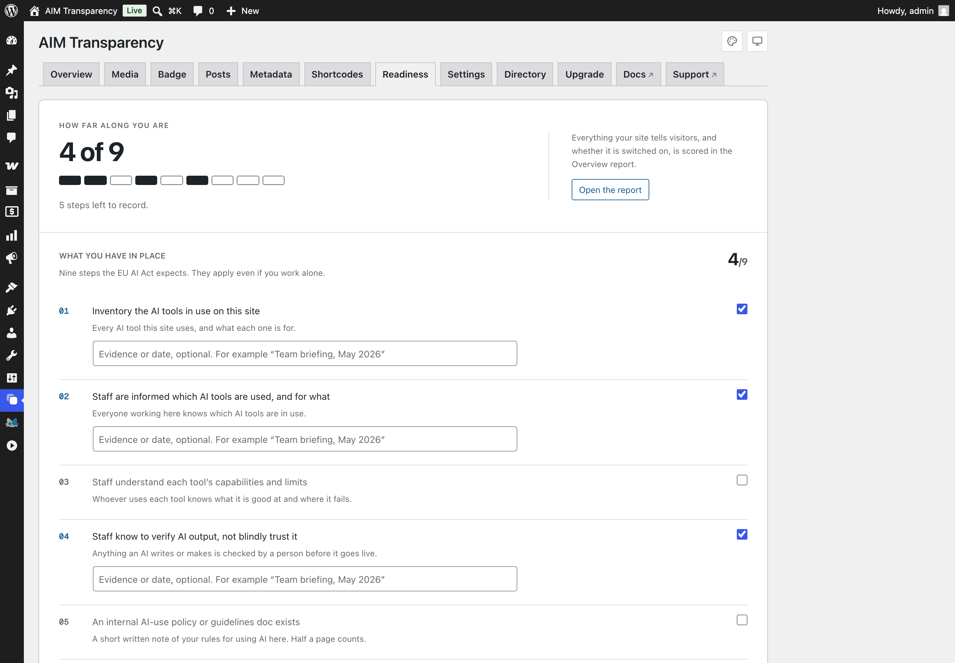Uncheck step 01 Inventory the AI tools

pos(742,309)
